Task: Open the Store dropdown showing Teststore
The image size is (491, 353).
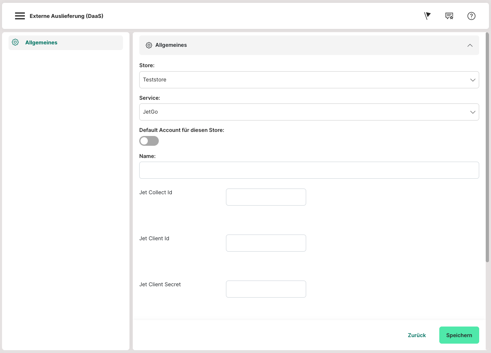Action: (x=301, y=80)
